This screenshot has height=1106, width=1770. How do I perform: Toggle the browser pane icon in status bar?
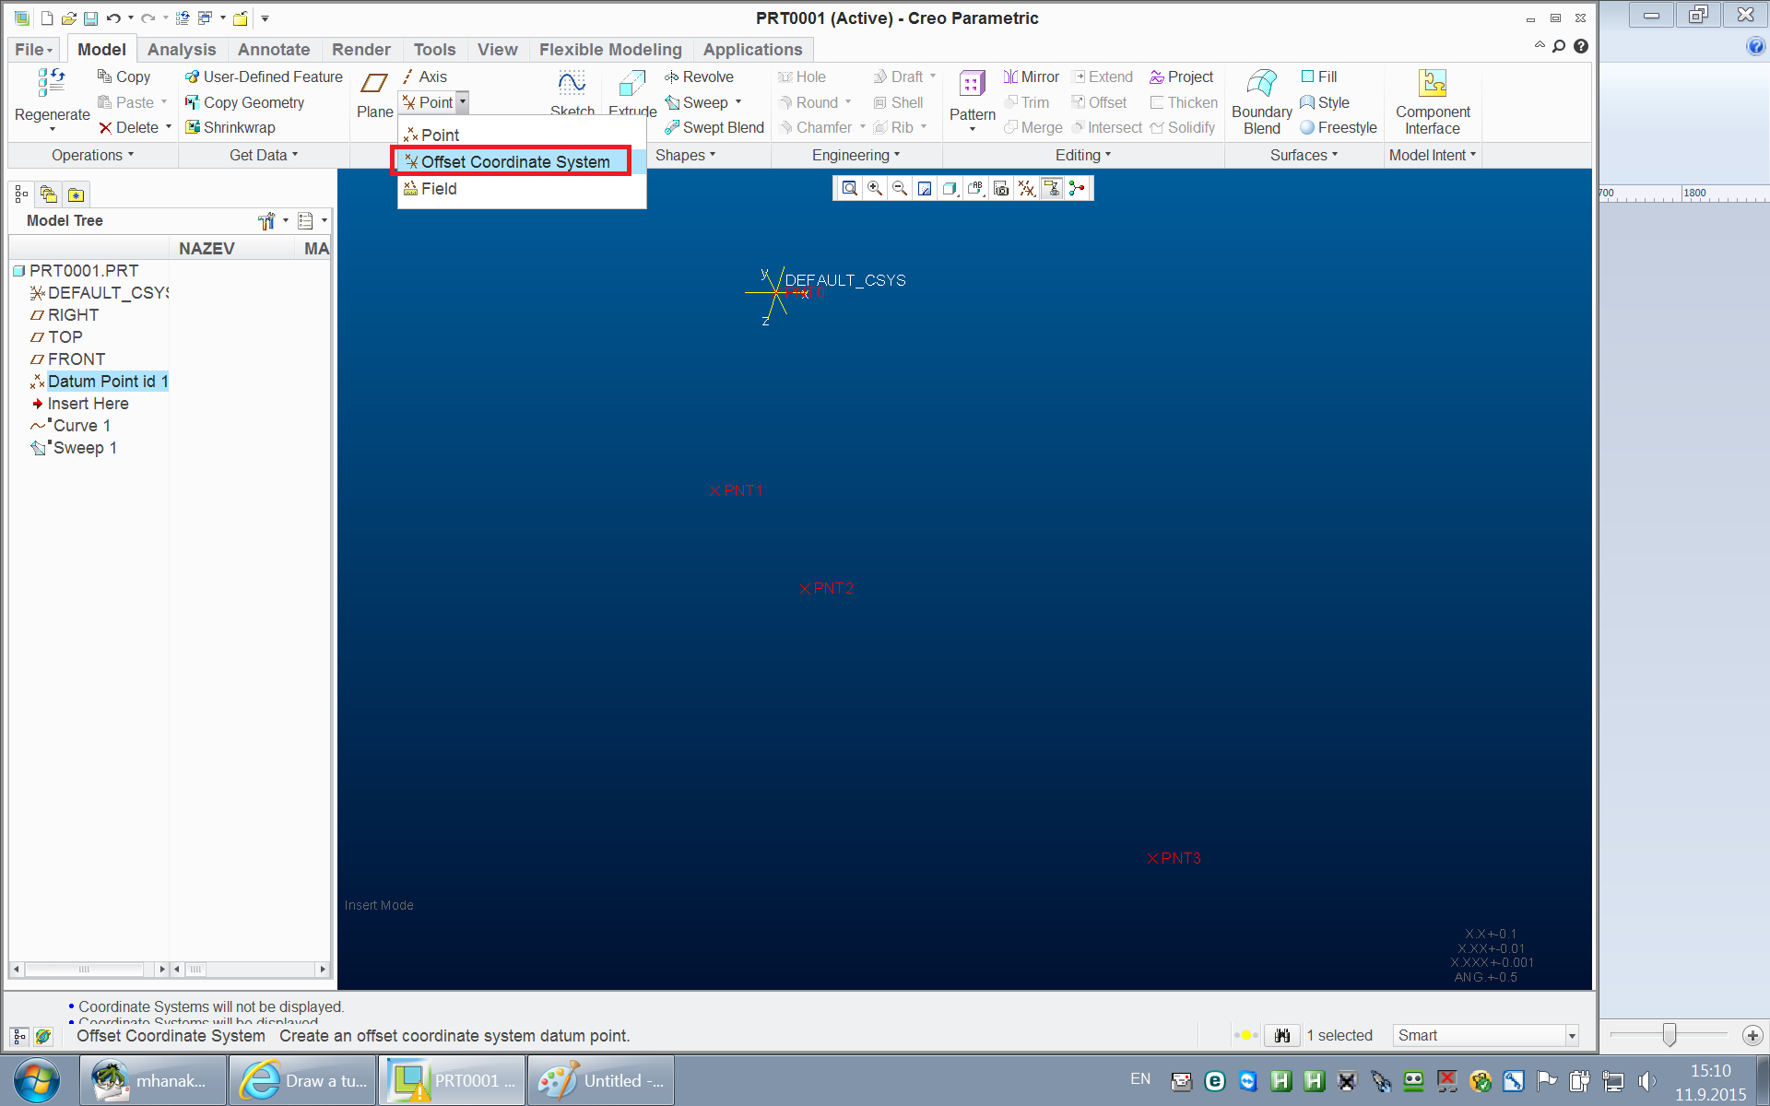(x=42, y=1037)
